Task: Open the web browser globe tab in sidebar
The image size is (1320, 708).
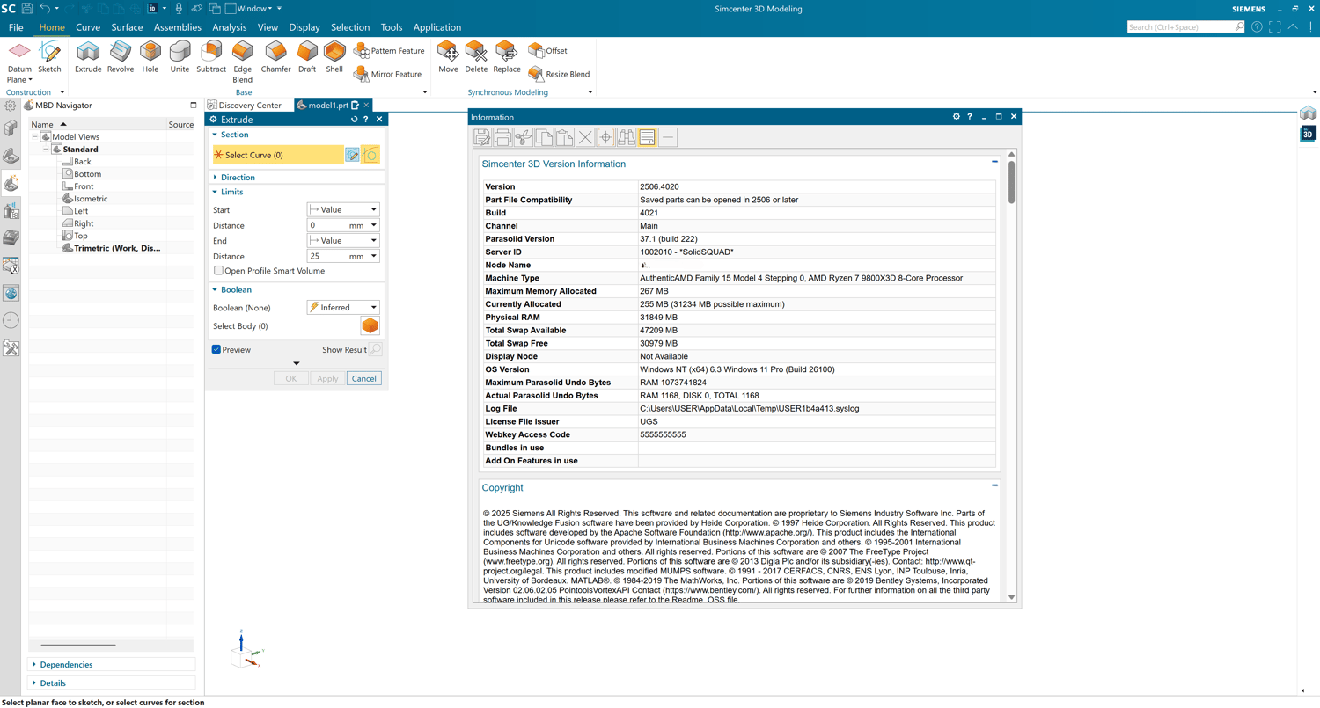Action: [x=11, y=293]
